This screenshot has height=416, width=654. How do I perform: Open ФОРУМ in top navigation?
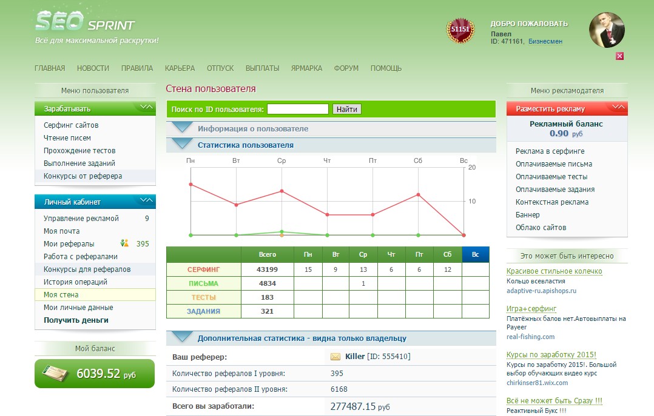click(x=346, y=68)
